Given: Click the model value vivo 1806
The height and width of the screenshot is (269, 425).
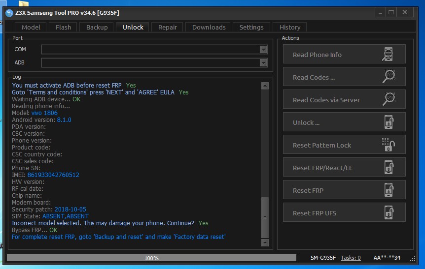Looking at the screenshot, I should (x=44, y=113).
